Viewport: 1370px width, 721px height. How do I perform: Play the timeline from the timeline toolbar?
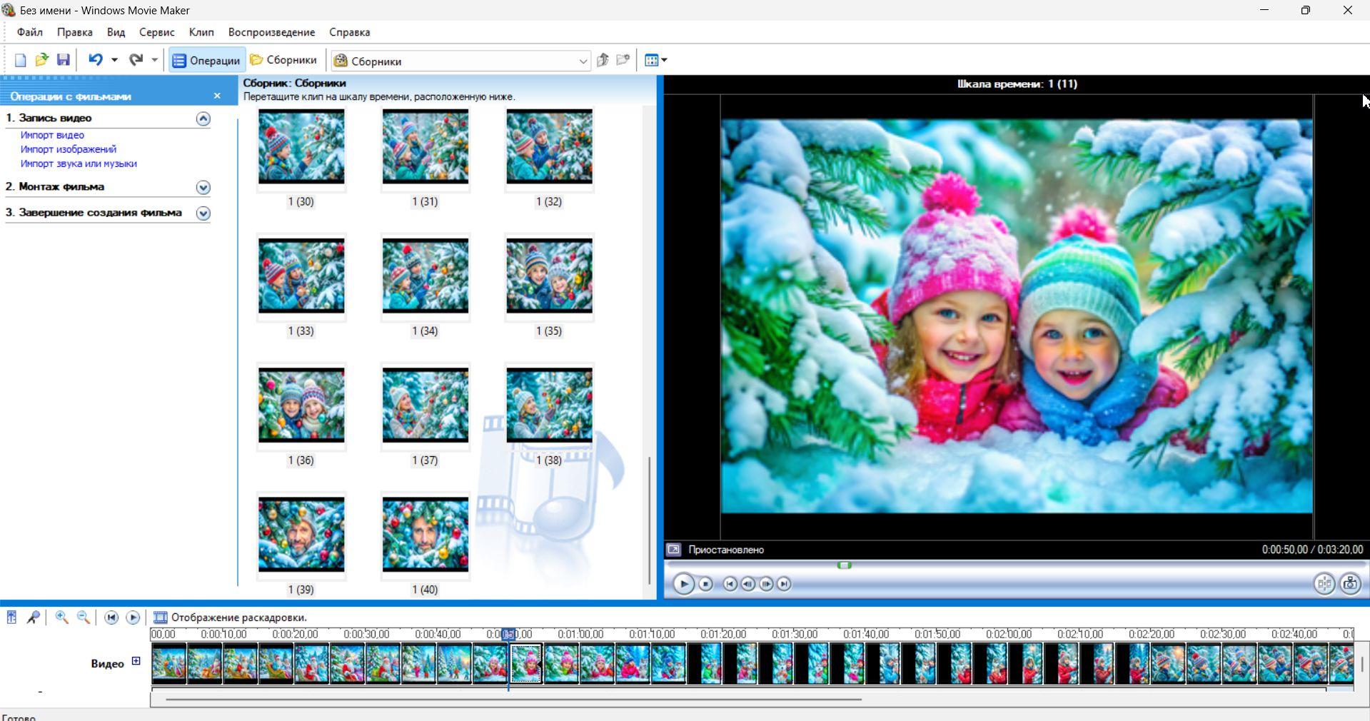[x=133, y=617]
